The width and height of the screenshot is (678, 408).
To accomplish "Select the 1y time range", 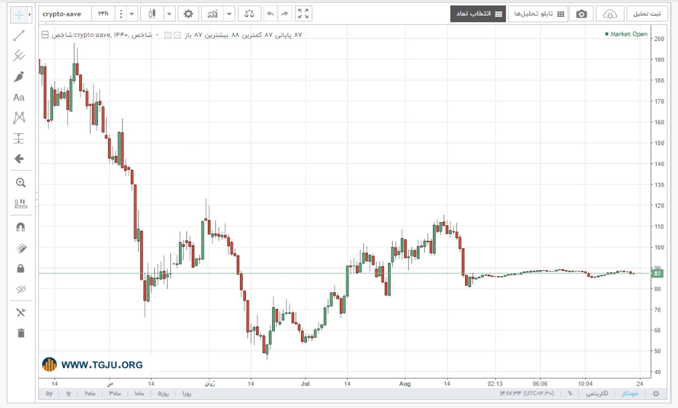I will click(x=68, y=394).
